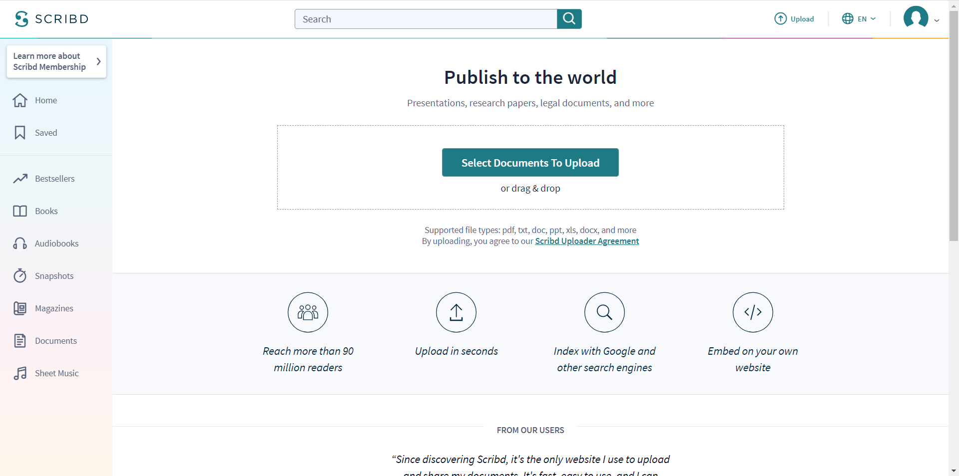Screen dimensions: 959x476
Task: Click the Upload link in header
Action: [x=802, y=19]
